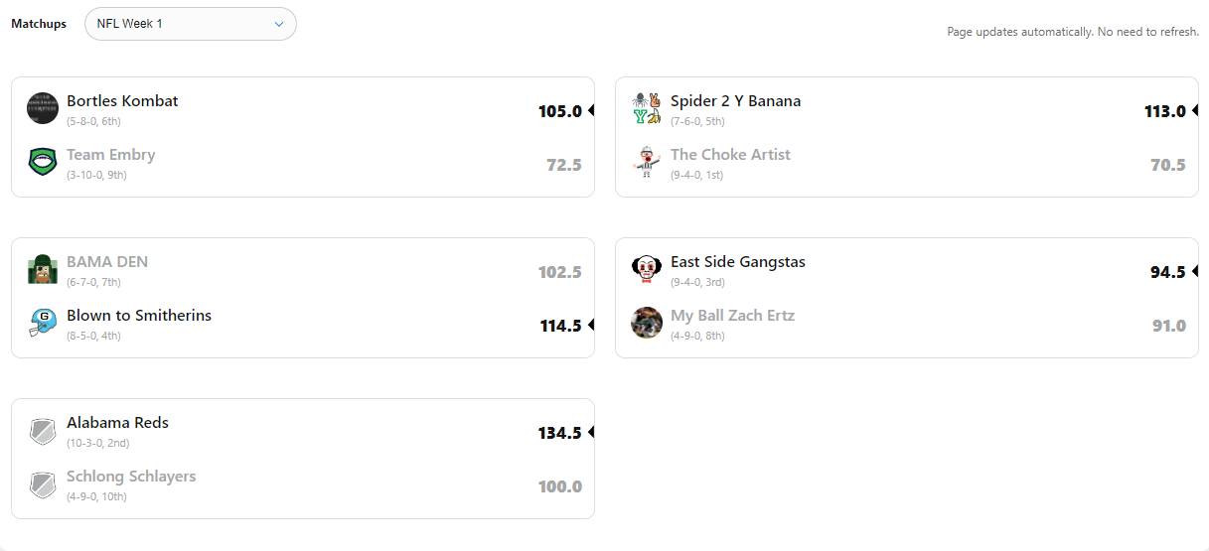
Task: Click My Ball Zach Ertz photo avatar
Action: (x=647, y=323)
